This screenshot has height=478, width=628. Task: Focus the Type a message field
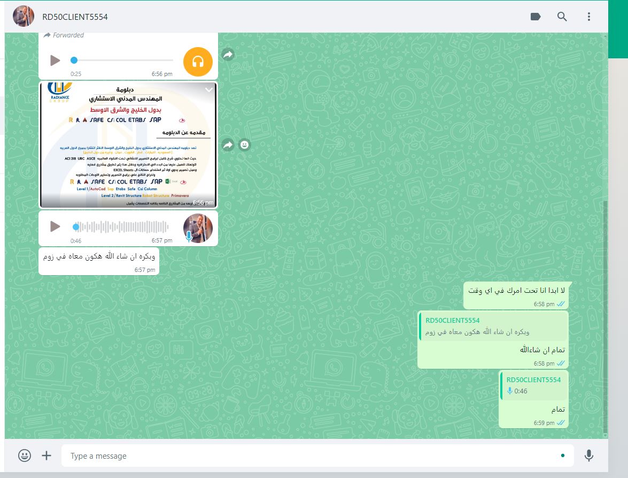pos(317,456)
